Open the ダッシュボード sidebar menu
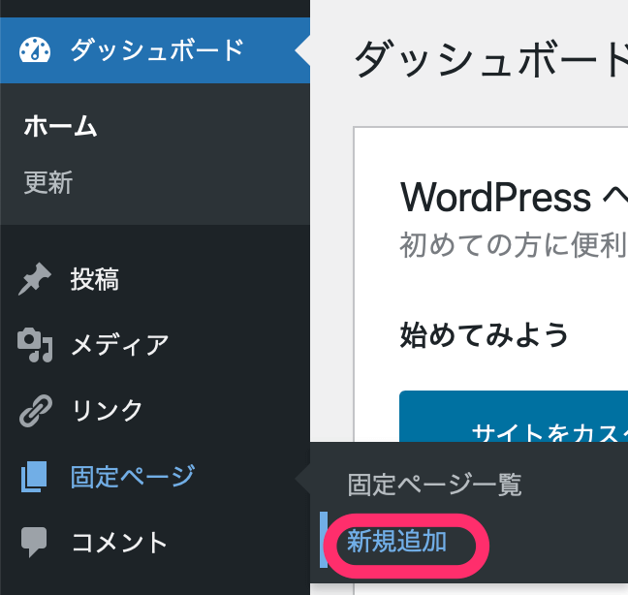This screenshot has width=628, height=595. pyautogui.click(x=155, y=50)
